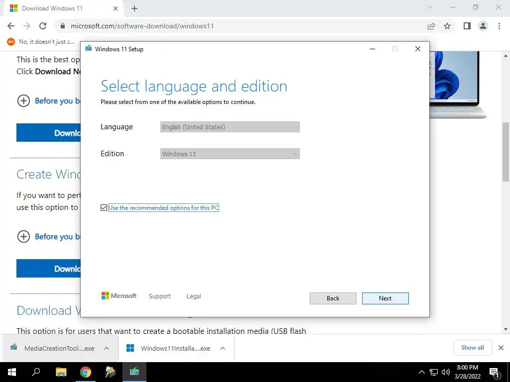Expand first 'Before you begin' plus icon
Image resolution: width=510 pixels, height=382 pixels.
point(23,100)
